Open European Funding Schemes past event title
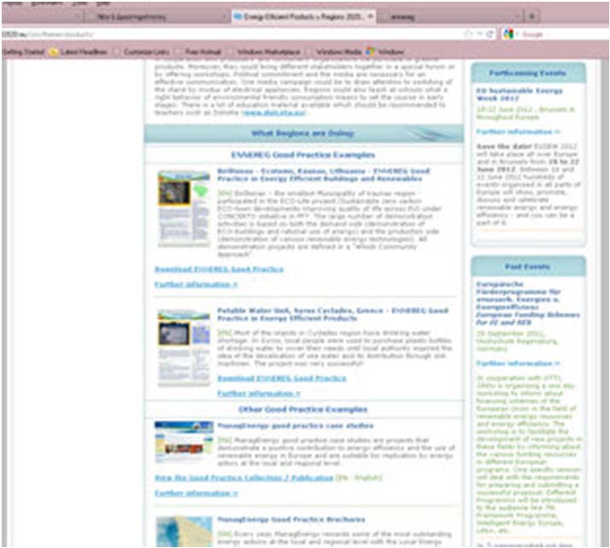This screenshot has height=548, width=610. point(528,303)
